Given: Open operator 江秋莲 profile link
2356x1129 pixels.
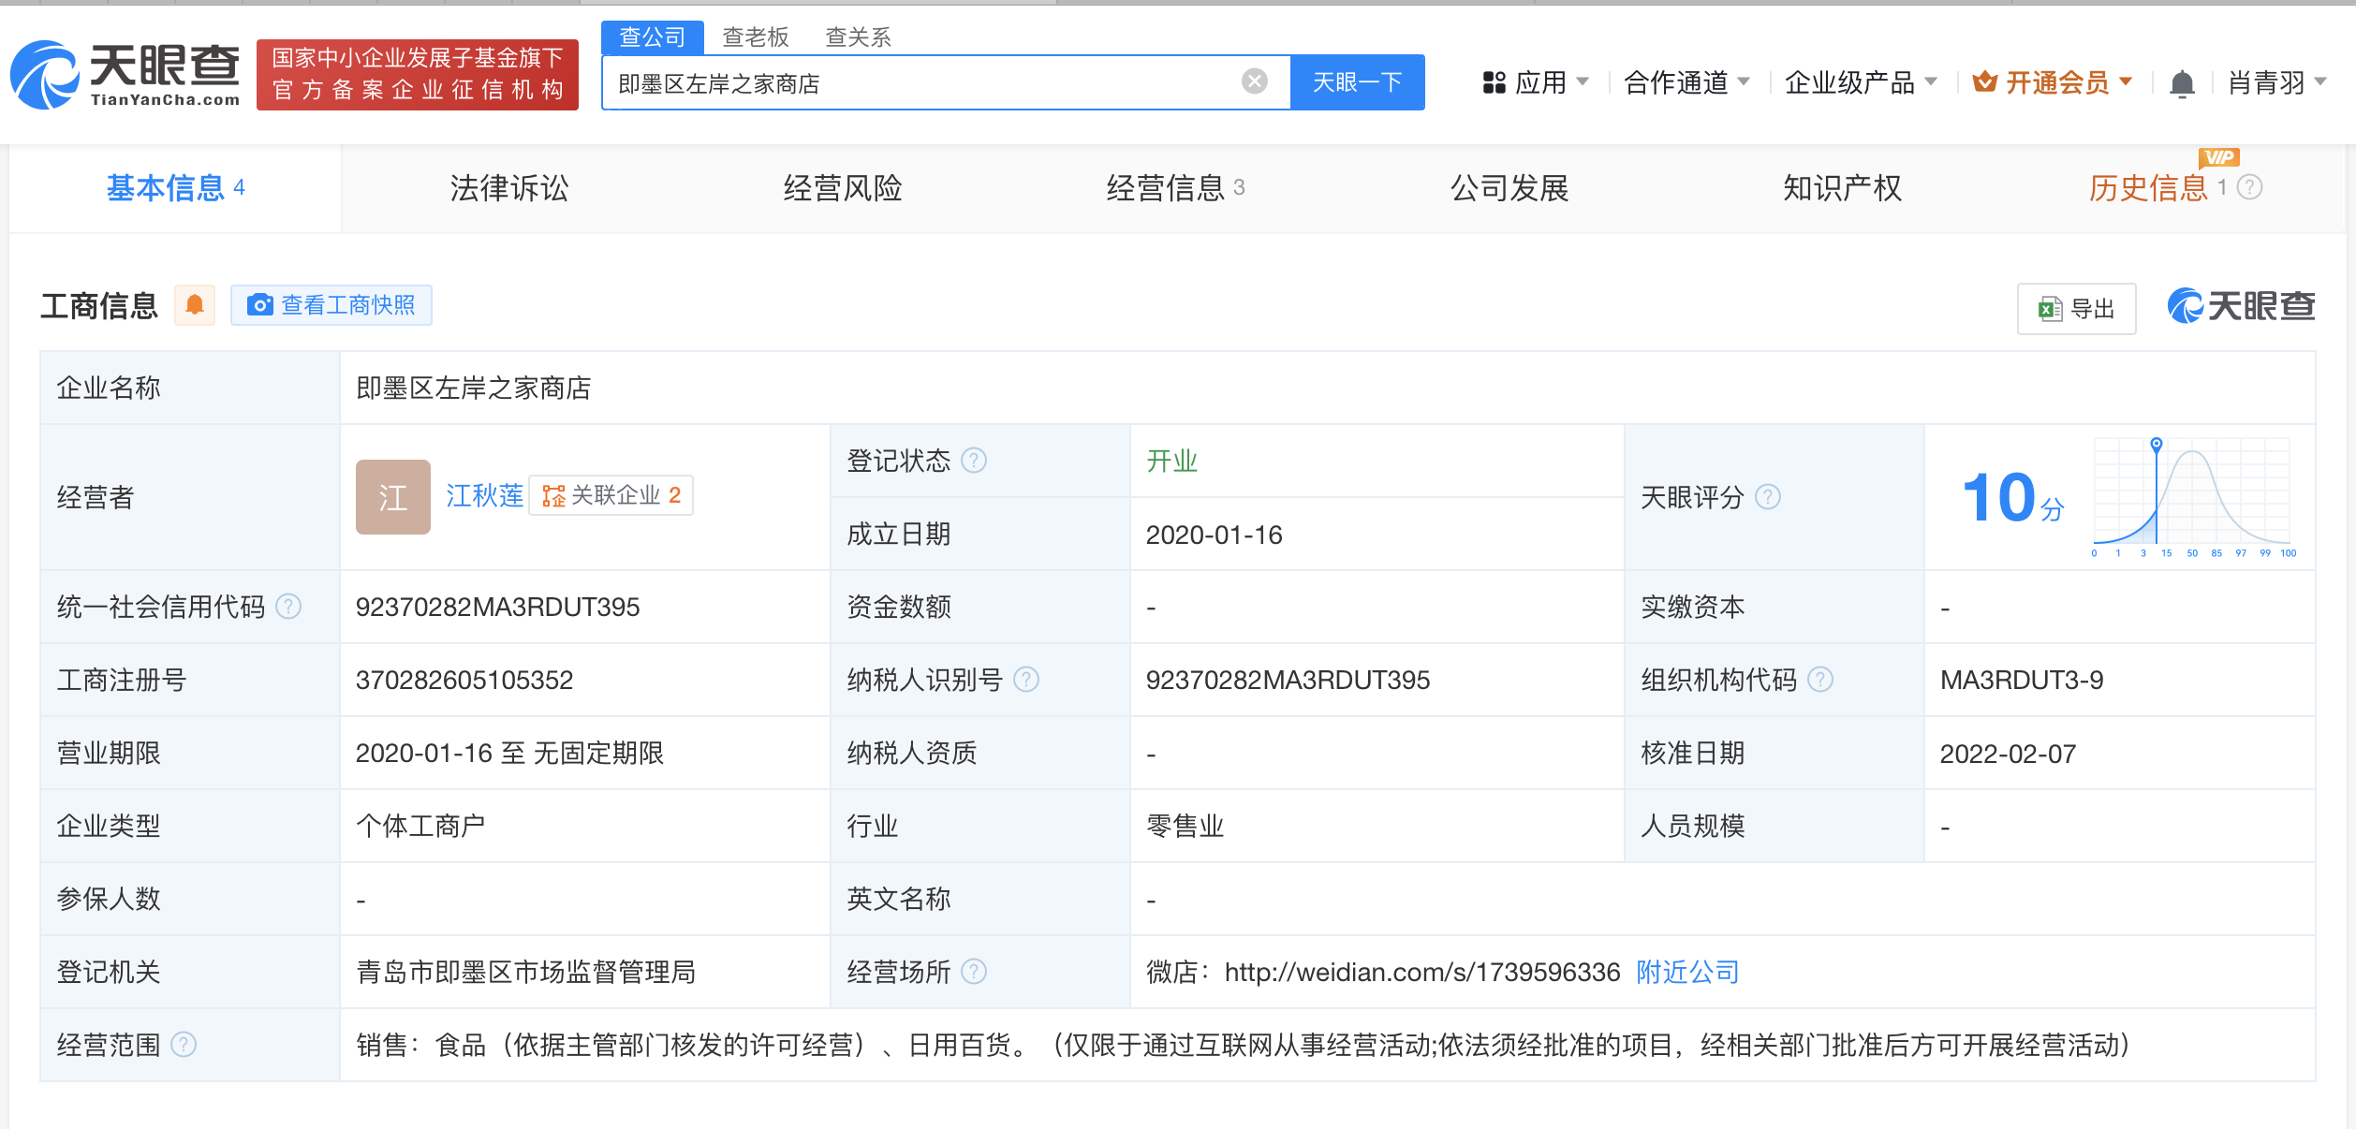Looking at the screenshot, I should (485, 496).
